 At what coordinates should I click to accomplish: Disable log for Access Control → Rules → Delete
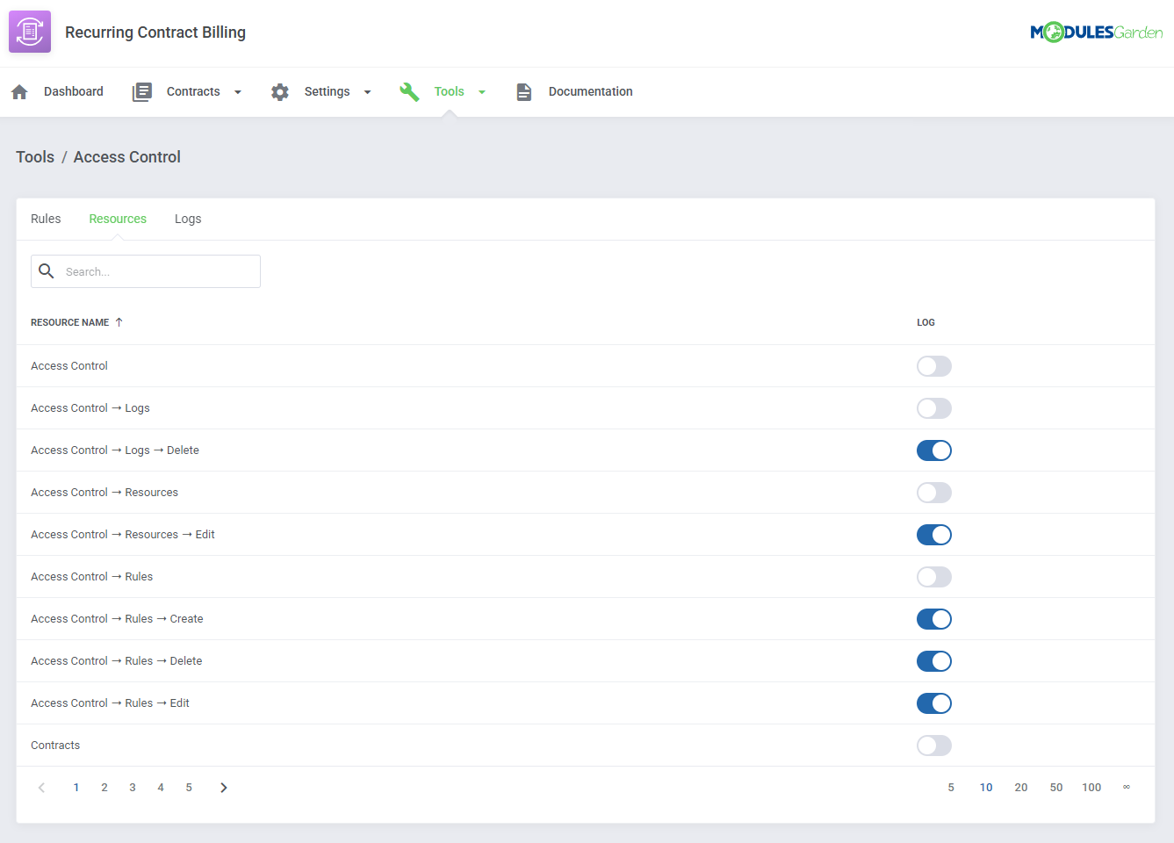(x=934, y=661)
